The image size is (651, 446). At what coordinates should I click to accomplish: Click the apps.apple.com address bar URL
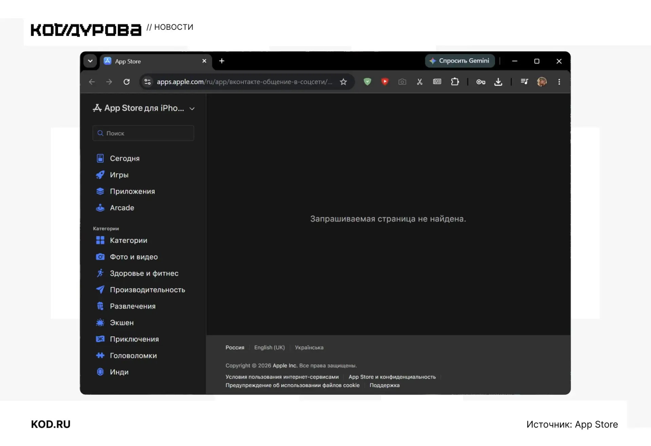[x=244, y=82]
